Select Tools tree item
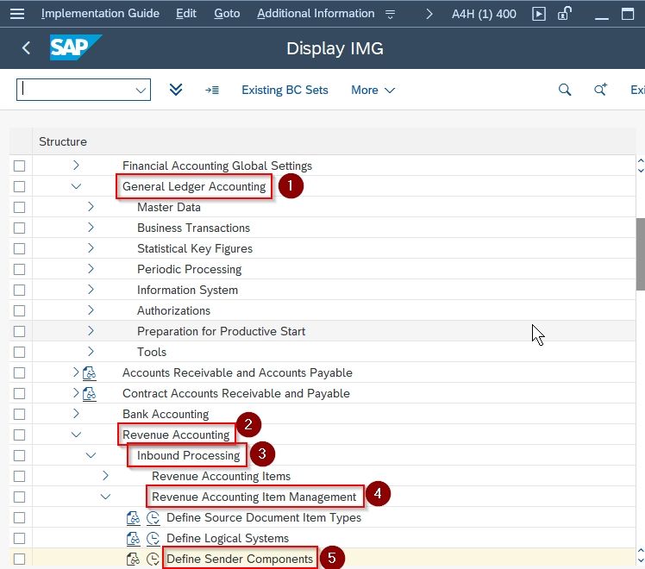 (x=152, y=352)
